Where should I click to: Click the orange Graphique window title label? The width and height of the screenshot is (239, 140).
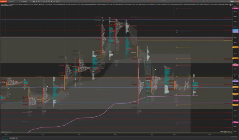pyautogui.click(x=4, y=1)
